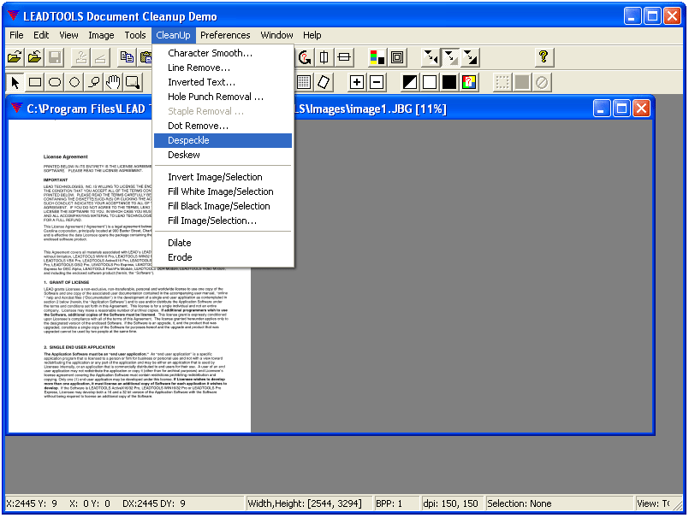Screen dimensions: 689x518
Task: Open the View menu
Action: click(68, 35)
